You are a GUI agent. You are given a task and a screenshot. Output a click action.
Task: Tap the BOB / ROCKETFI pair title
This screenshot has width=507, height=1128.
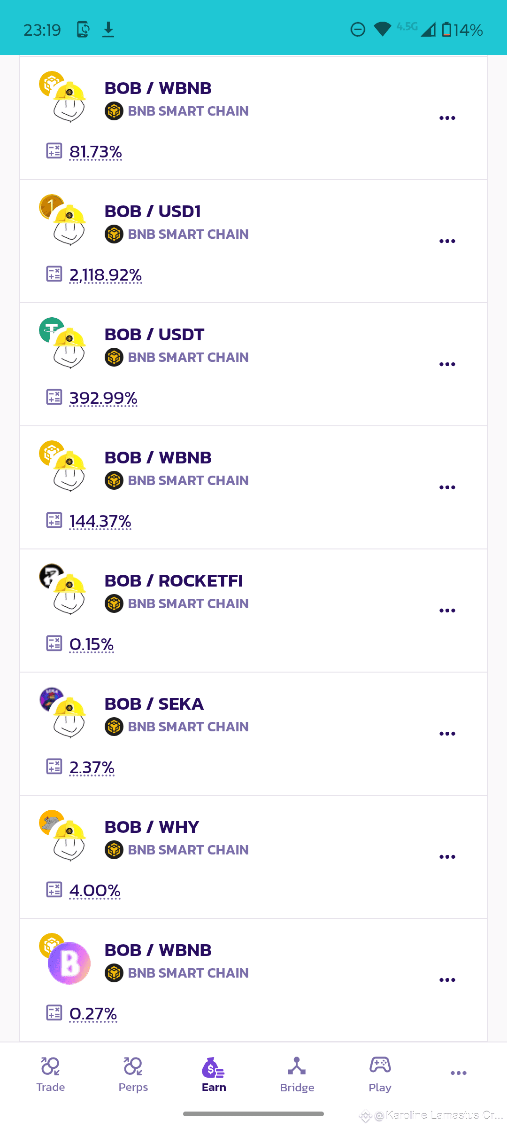point(173,580)
